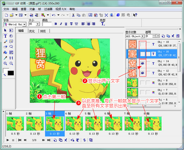Viewport: 184px width, 150px height.
Task: Click the white foreground color swatch
Action: (5, 70)
